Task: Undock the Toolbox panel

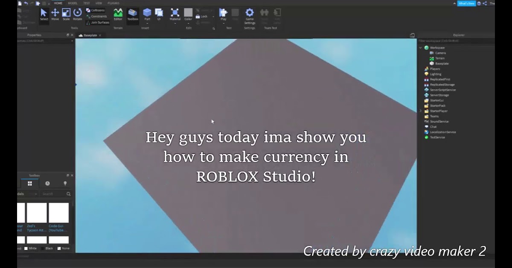Action: pyautogui.click(x=68, y=175)
